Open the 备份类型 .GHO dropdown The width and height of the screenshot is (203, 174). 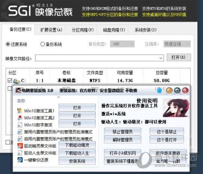click(x=122, y=44)
